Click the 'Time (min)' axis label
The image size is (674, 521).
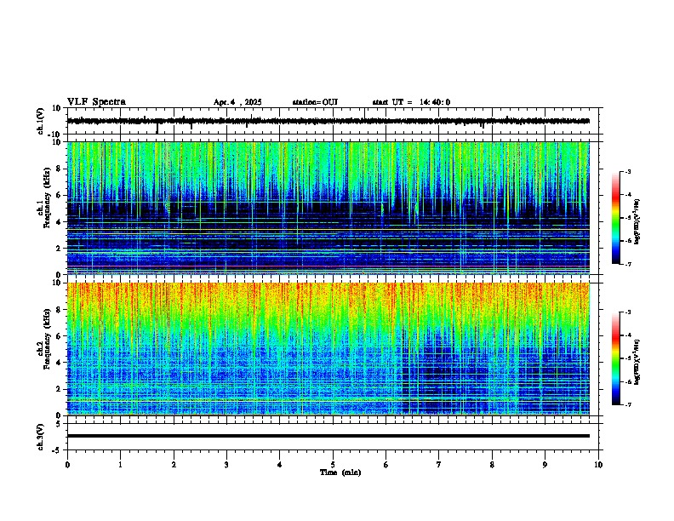[x=340, y=472]
